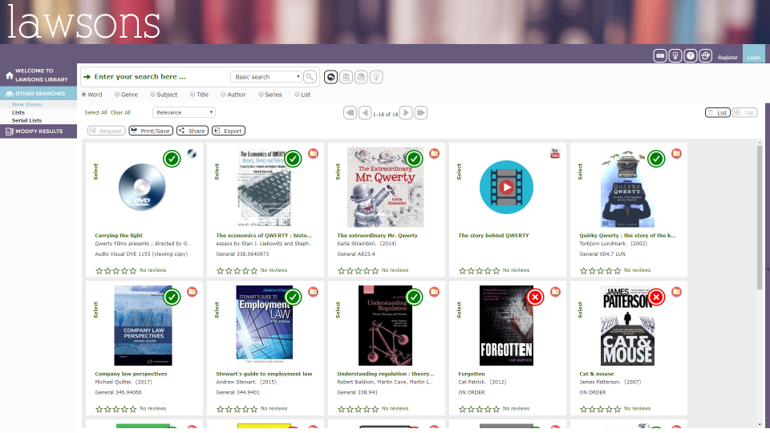Toggle Select on The story behind QWERTY card
Viewport: 770px width, 433px height.
tap(459, 172)
